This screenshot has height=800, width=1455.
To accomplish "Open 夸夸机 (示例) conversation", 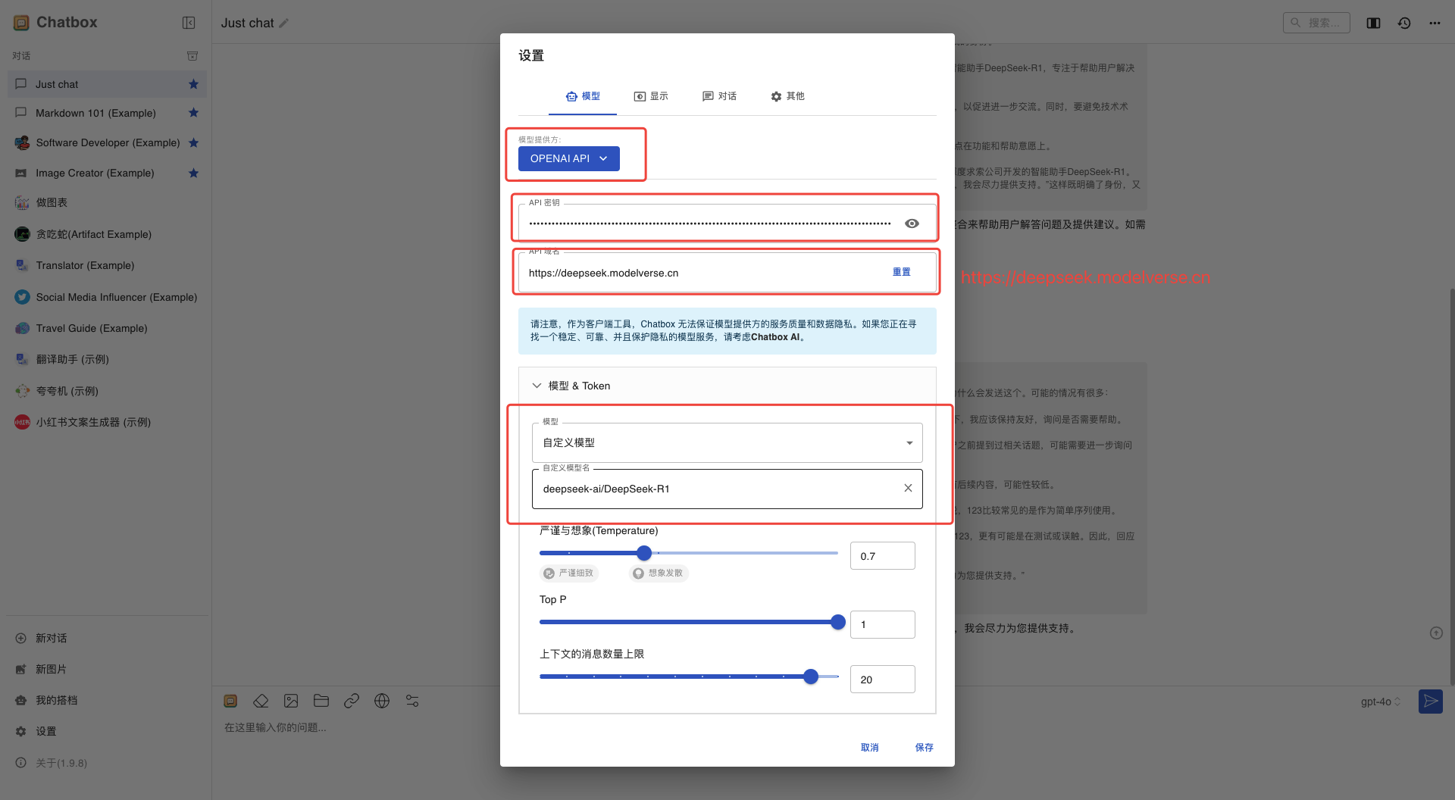I will pyautogui.click(x=107, y=391).
